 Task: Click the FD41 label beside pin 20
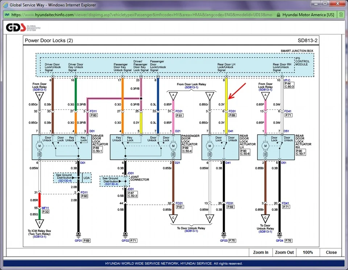tap(285, 203)
